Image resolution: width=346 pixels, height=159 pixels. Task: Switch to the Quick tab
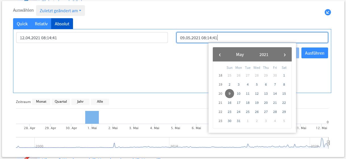pyautogui.click(x=22, y=24)
